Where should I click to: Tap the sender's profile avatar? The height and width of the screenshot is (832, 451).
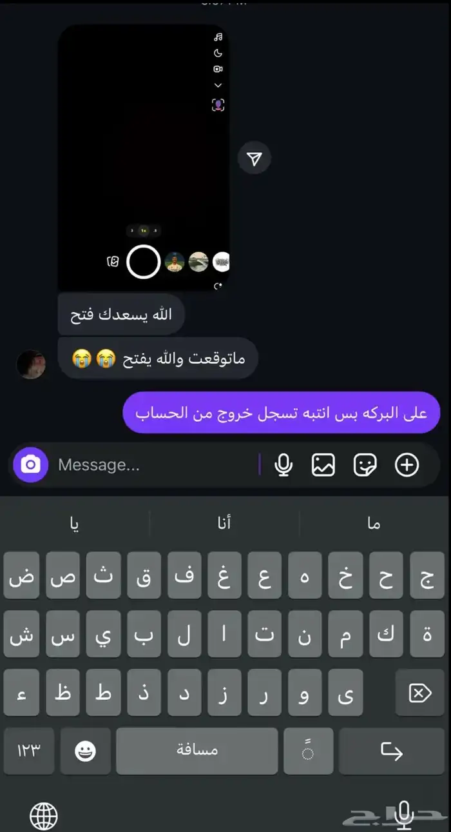(31, 364)
